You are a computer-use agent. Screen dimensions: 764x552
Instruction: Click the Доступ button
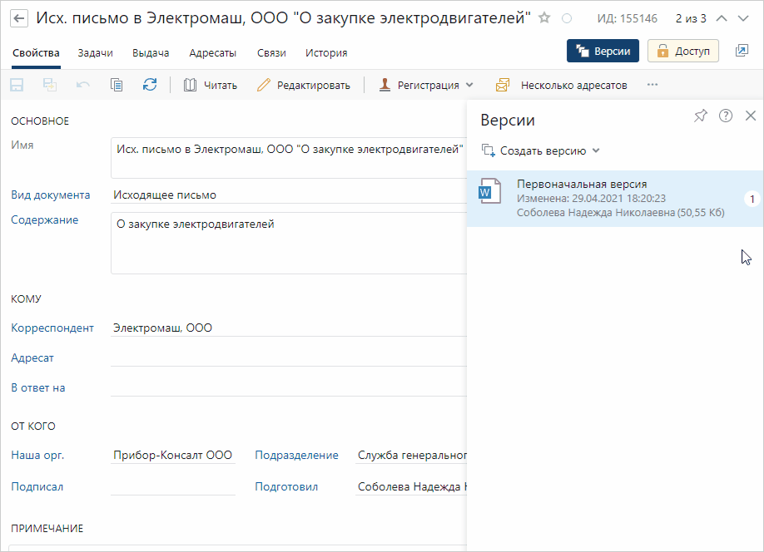[683, 51]
